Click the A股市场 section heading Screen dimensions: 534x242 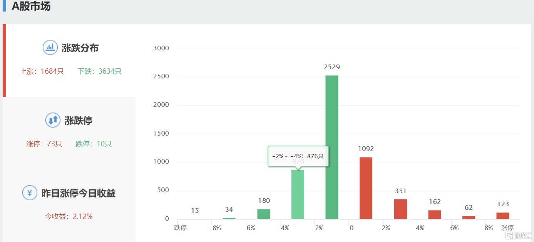point(31,6)
